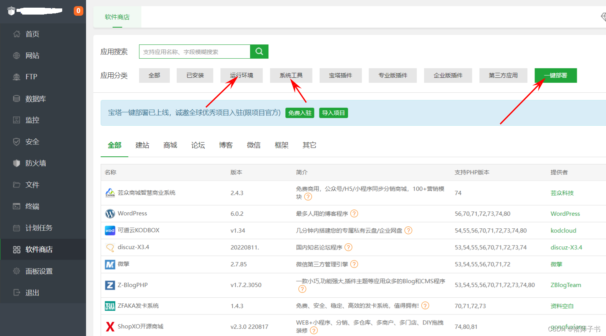
Task: Click the firewall icon for 防火墙
Action: [x=17, y=163]
